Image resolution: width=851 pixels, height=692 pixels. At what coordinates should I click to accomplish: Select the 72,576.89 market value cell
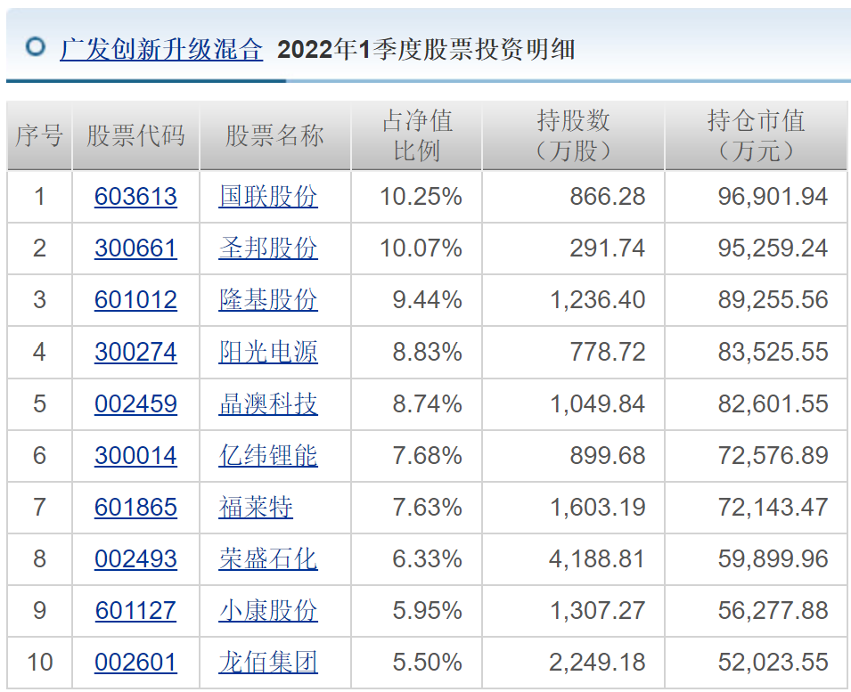(x=756, y=456)
